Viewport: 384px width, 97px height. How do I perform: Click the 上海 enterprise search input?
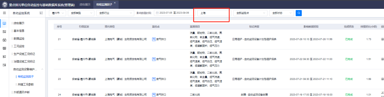pos(214,13)
